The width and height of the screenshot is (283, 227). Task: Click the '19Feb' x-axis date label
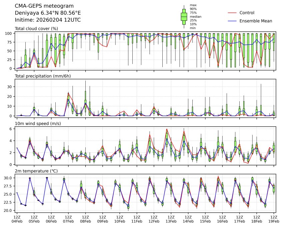tap(274, 221)
